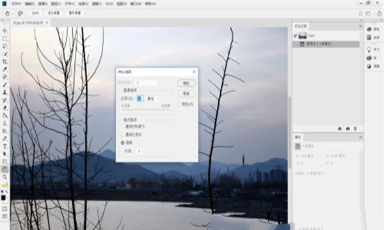
Task: Open the 调整 Adjustments panel icon
Action: coord(369,66)
